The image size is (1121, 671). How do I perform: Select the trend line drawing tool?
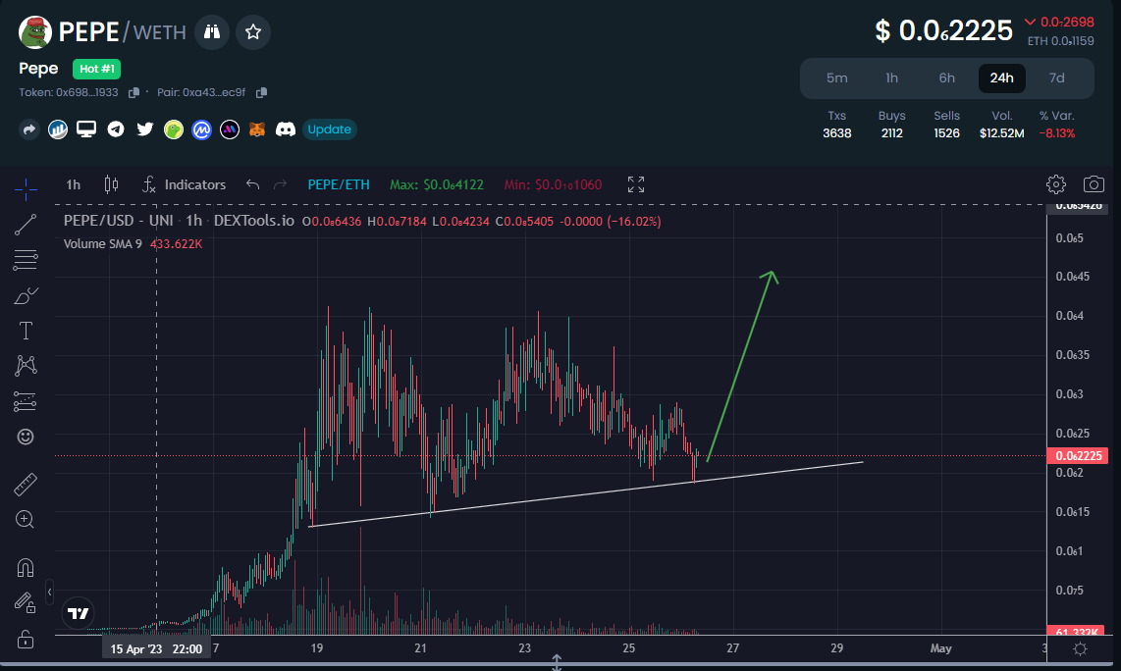click(x=26, y=225)
